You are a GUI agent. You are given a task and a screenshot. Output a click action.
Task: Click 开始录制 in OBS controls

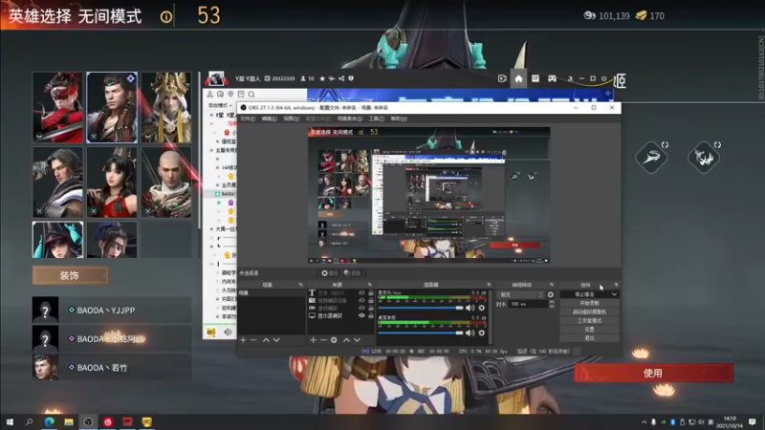click(589, 303)
